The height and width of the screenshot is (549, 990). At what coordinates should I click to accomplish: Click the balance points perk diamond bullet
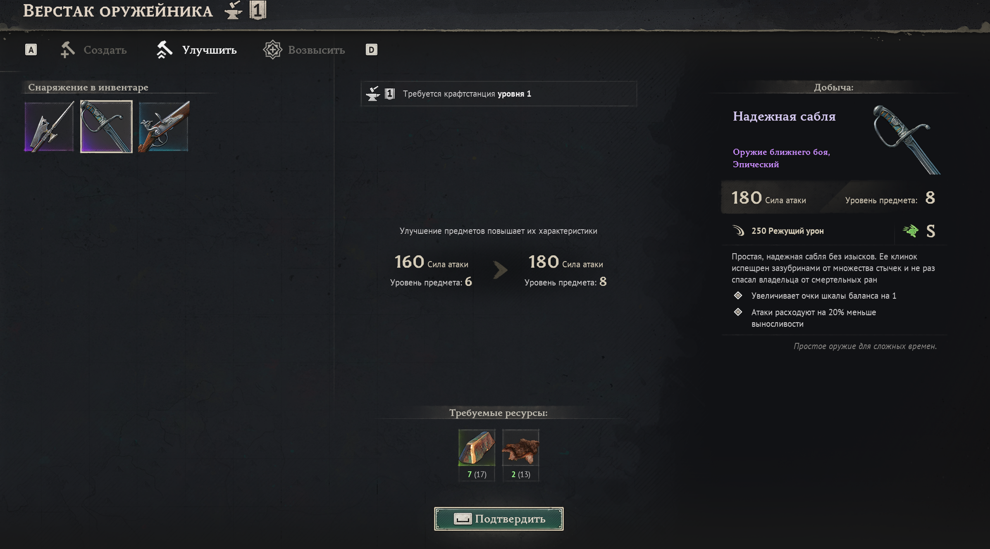(x=738, y=295)
